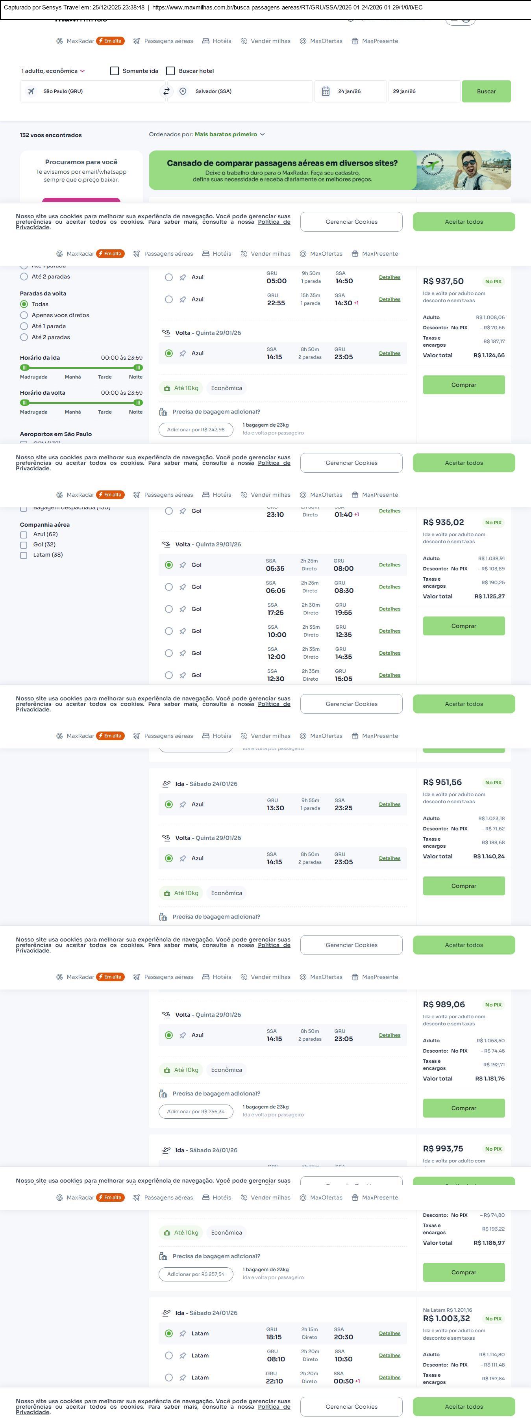
Task: Select Apenas voos diretos for return stops
Action: 24,316
